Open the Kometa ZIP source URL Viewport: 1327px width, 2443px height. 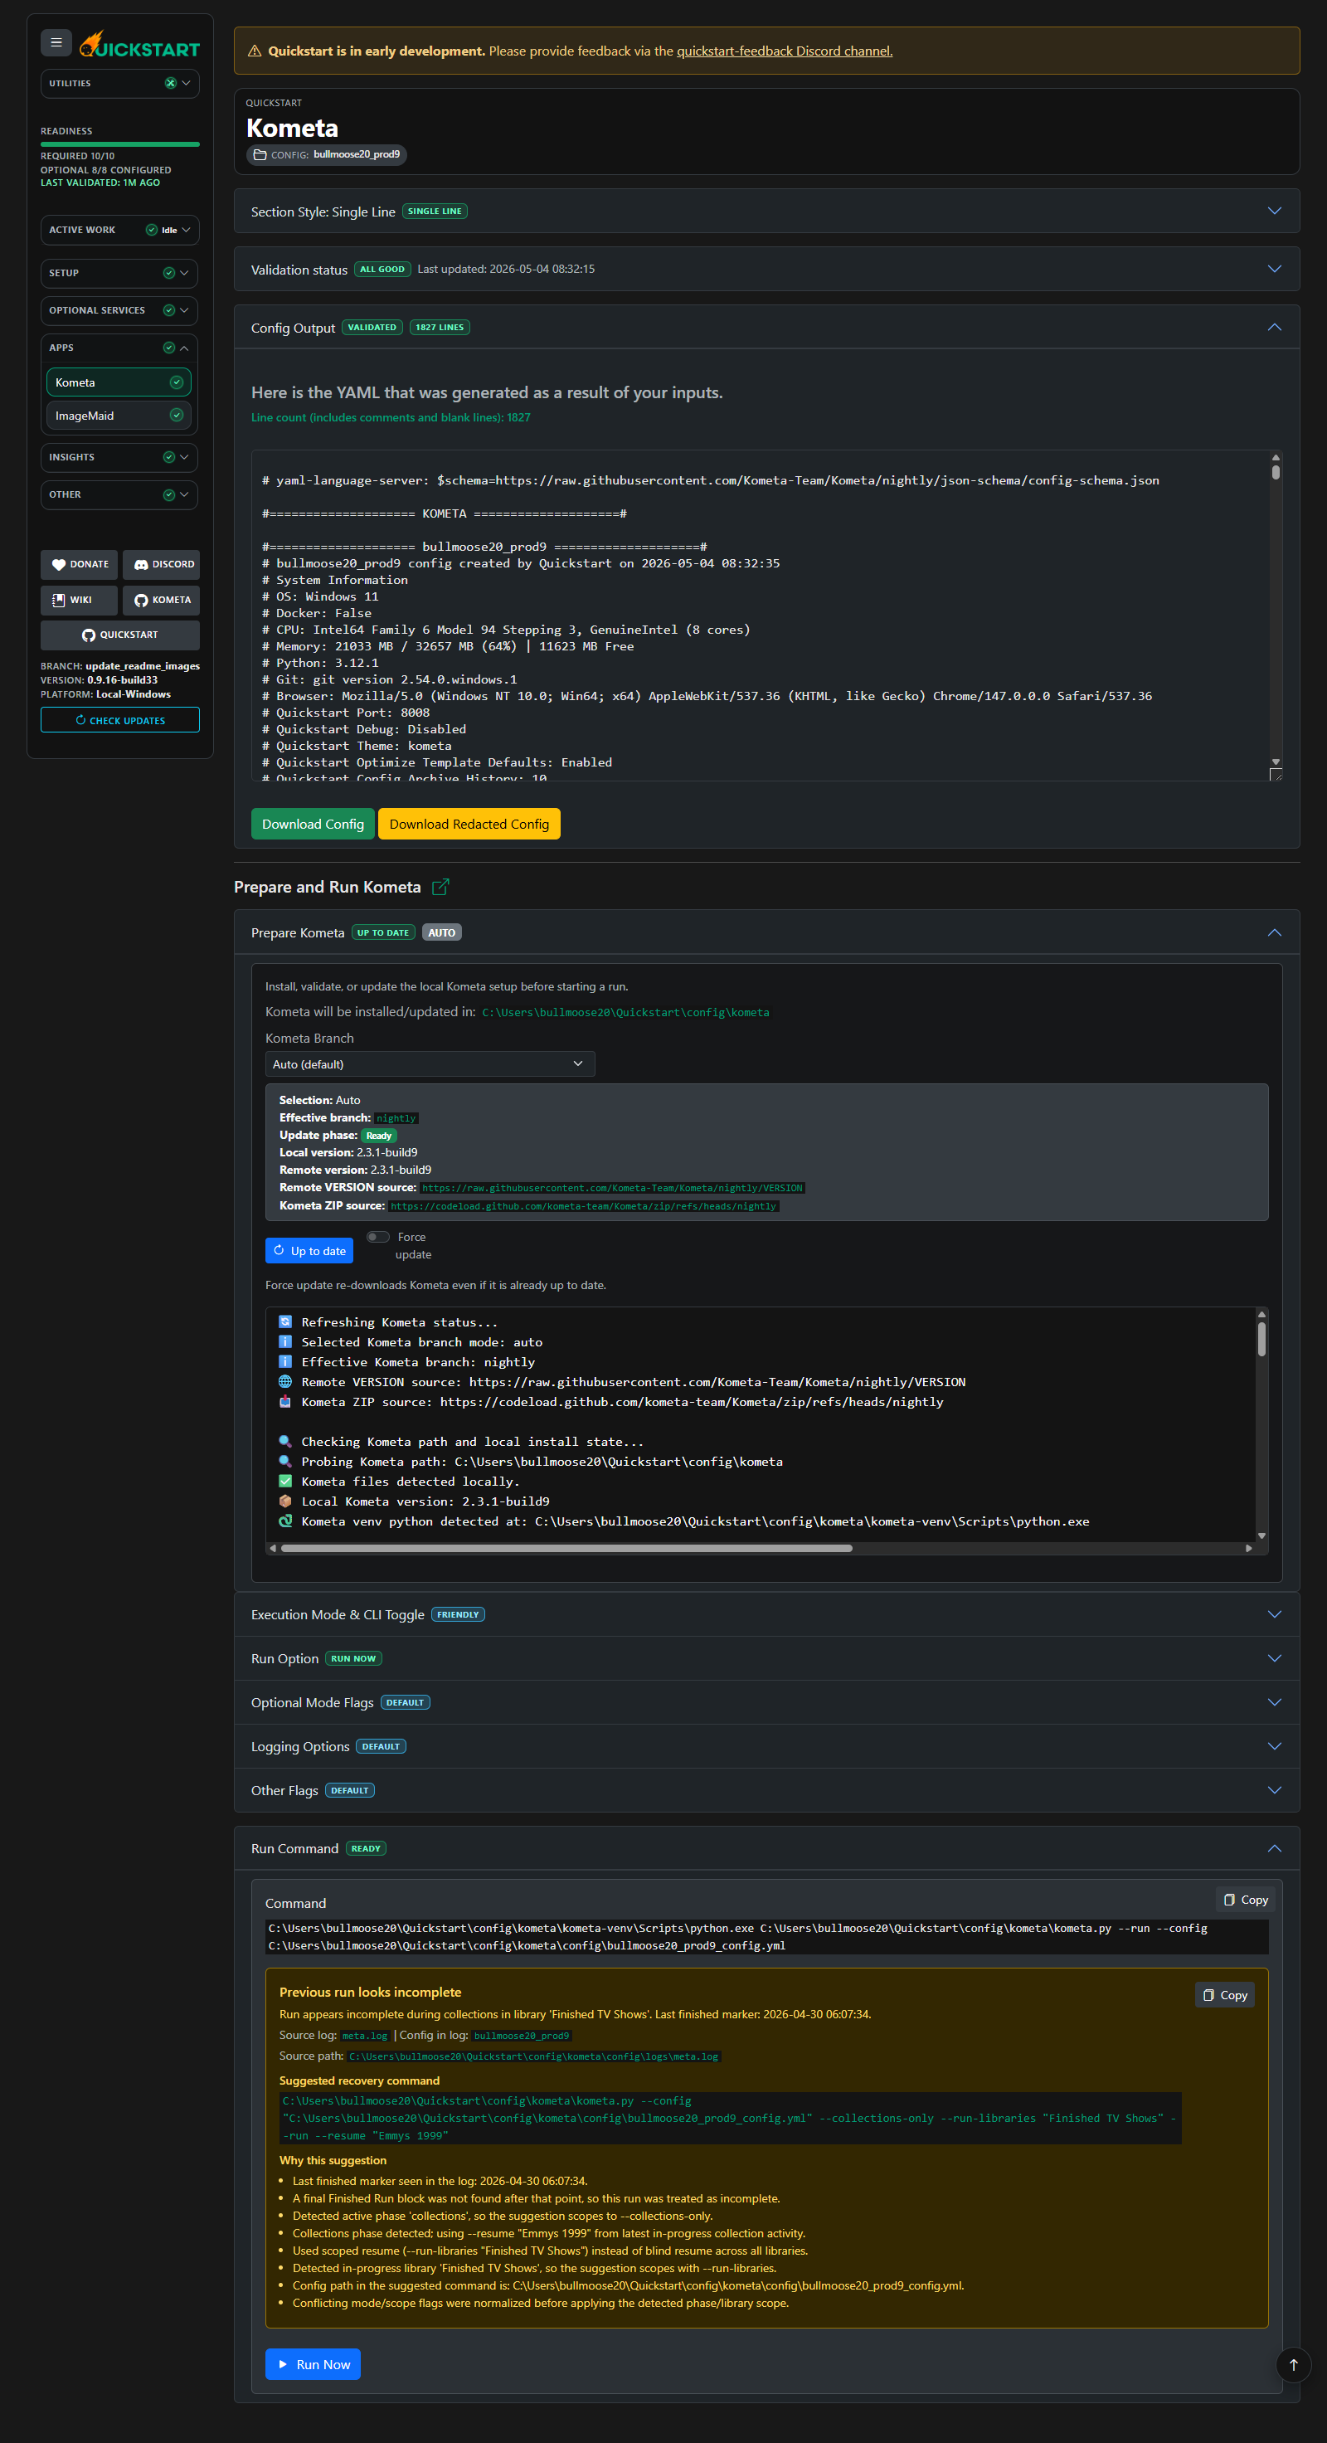(584, 1206)
